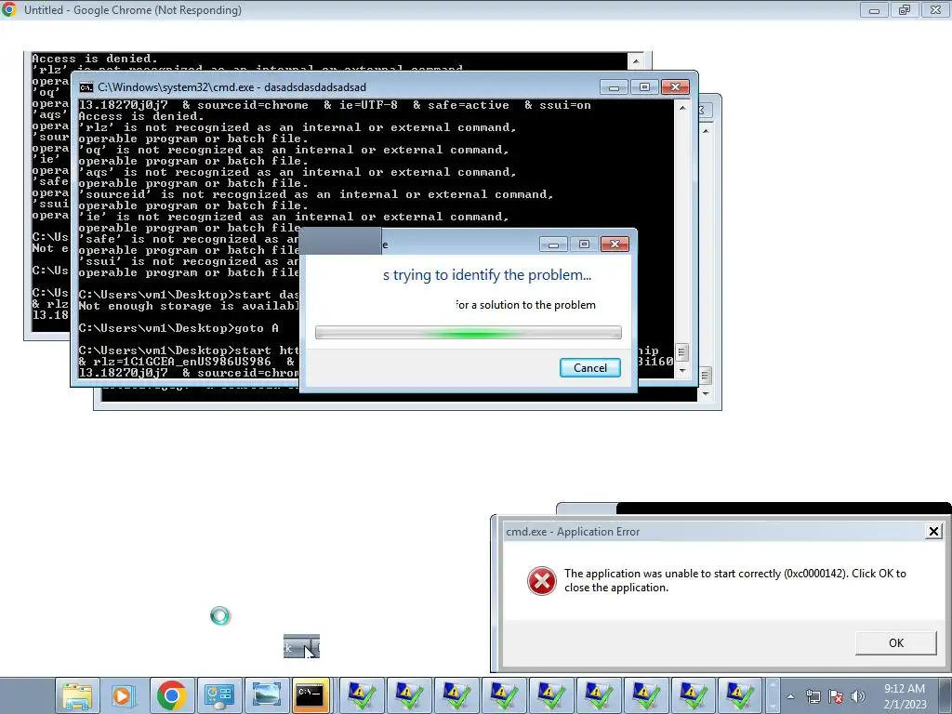The image size is (952, 714).
Task: Click OK in cmd.exe Application Error
Action: 895,643
